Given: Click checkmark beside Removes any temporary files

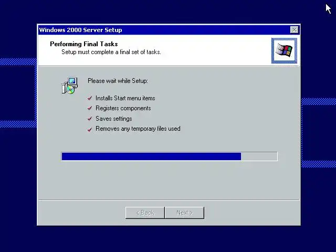Looking at the screenshot, I should [x=90, y=129].
